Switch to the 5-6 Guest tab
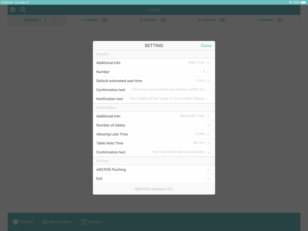The image size is (308, 231). click(213, 20)
